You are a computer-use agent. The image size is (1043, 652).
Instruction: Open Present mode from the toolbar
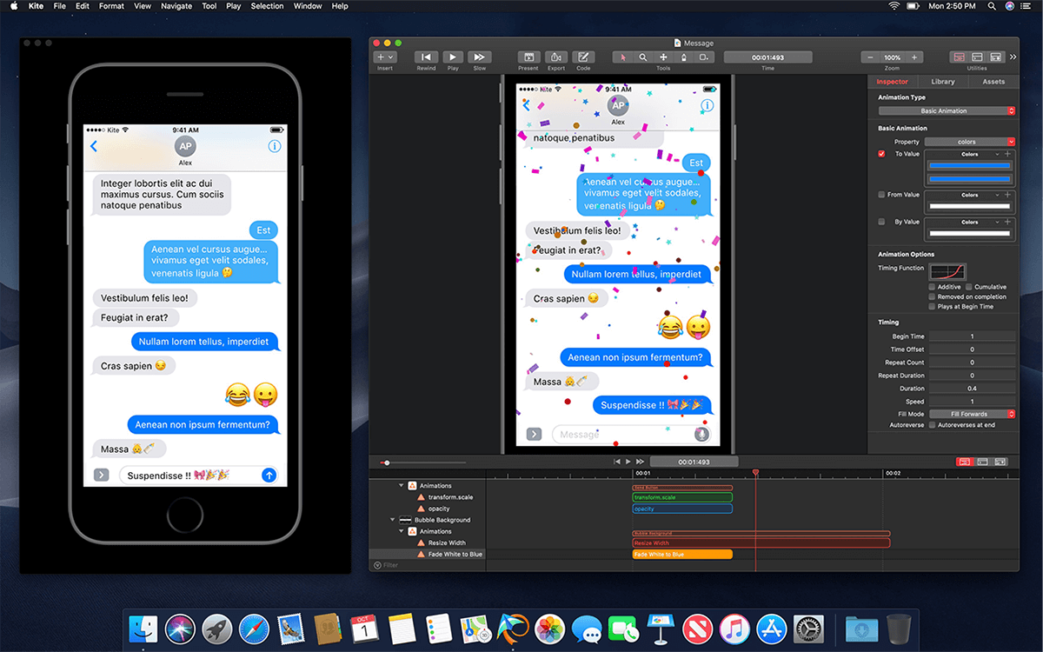[x=528, y=57]
